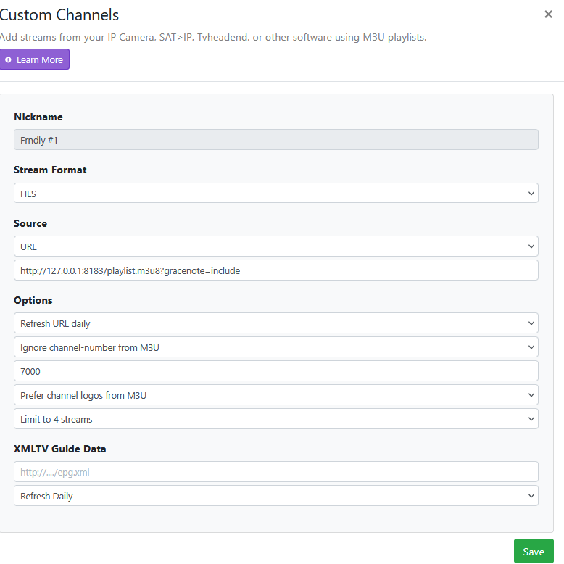Open the XMLTV Refresh Daily dropdown
Screen dimensions: 564x564
click(x=275, y=496)
